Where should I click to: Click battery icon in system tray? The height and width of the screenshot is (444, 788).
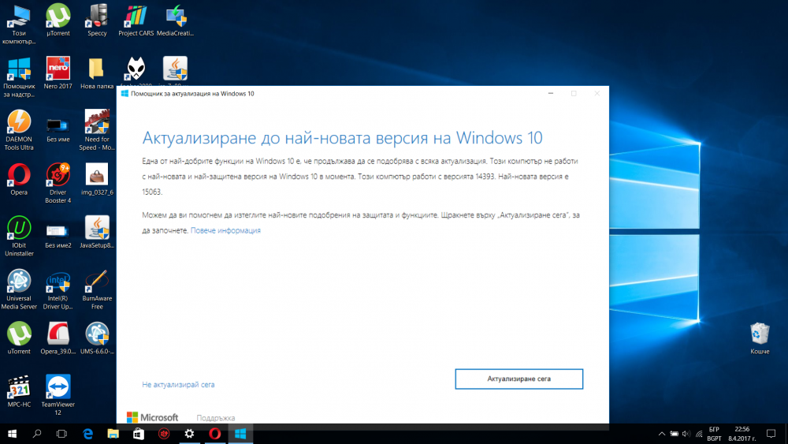tap(674, 434)
